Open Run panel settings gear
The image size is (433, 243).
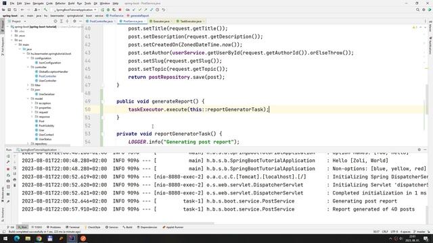click(419, 150)
